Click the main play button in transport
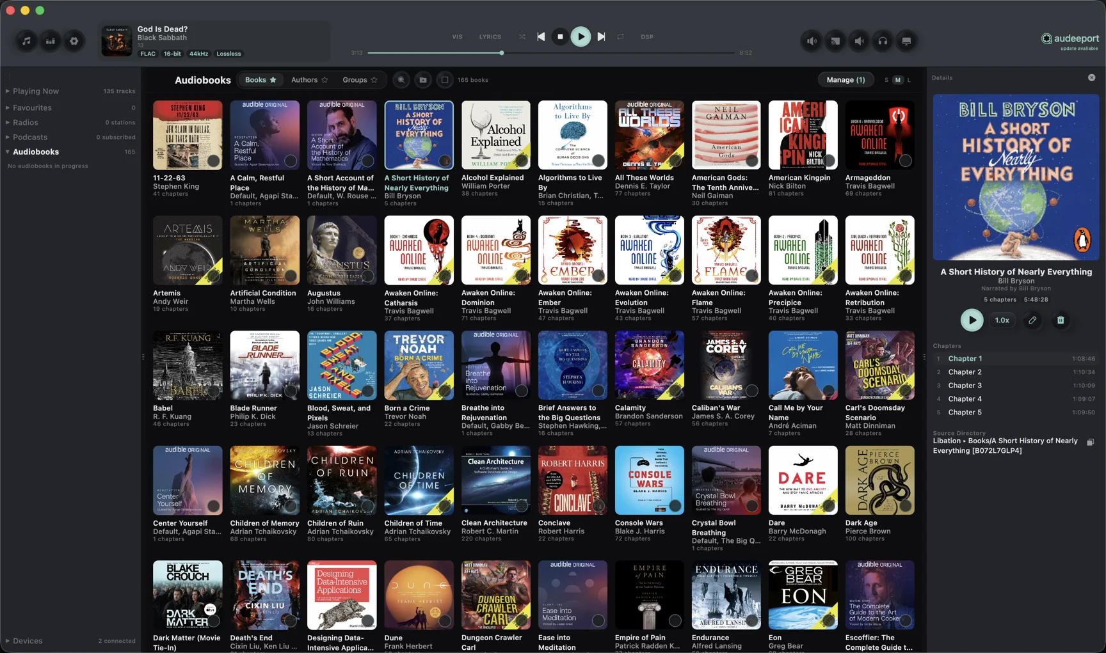 (581, 36)
